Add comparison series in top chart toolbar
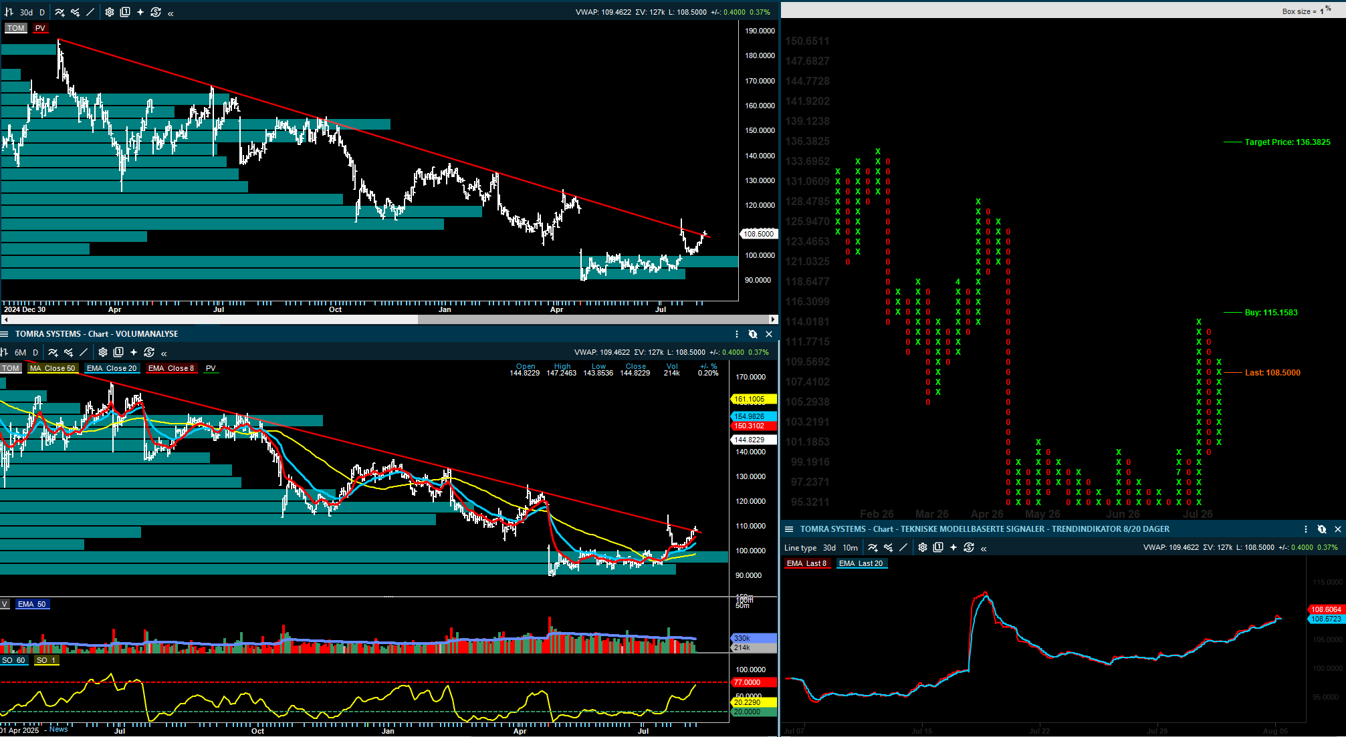Screen dimensions: 1346x737 (75, 12)
